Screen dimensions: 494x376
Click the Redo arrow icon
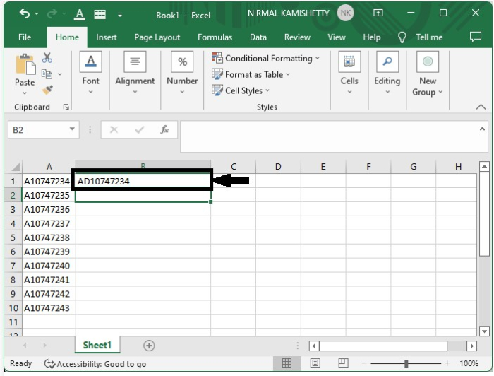52,14
